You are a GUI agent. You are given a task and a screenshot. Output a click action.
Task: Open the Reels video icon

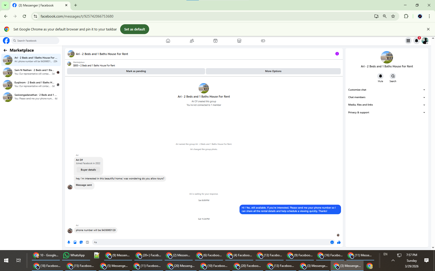215,41
